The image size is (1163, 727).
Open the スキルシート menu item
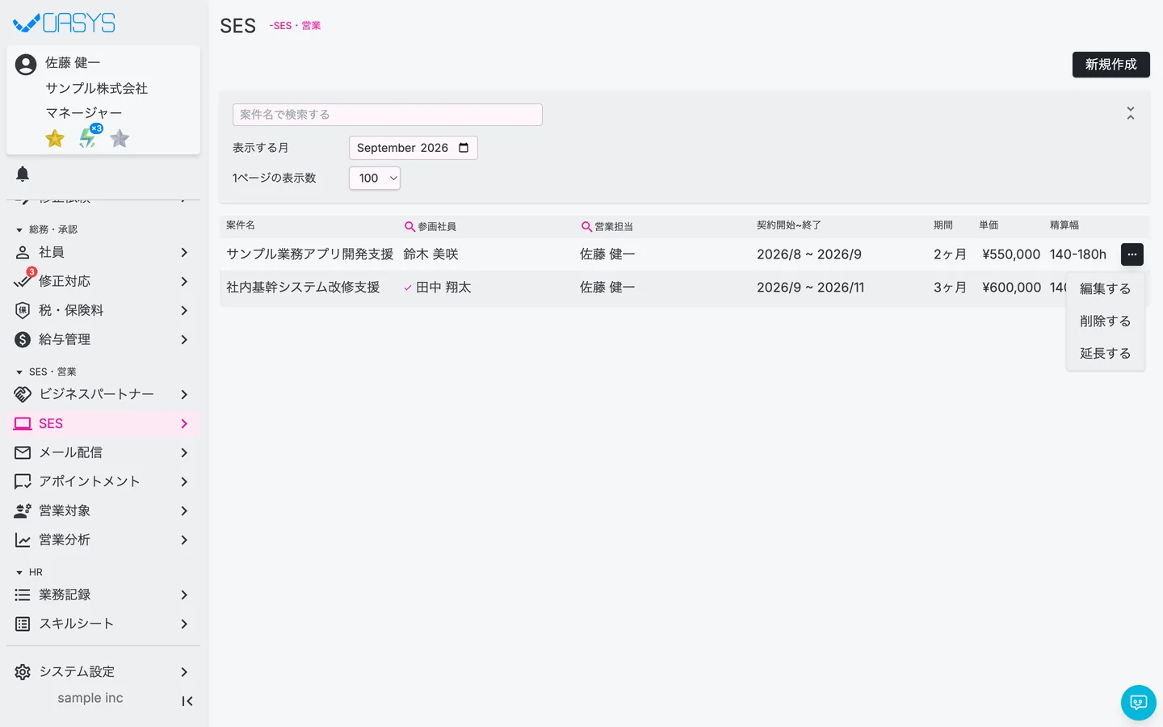pos(103,624)
